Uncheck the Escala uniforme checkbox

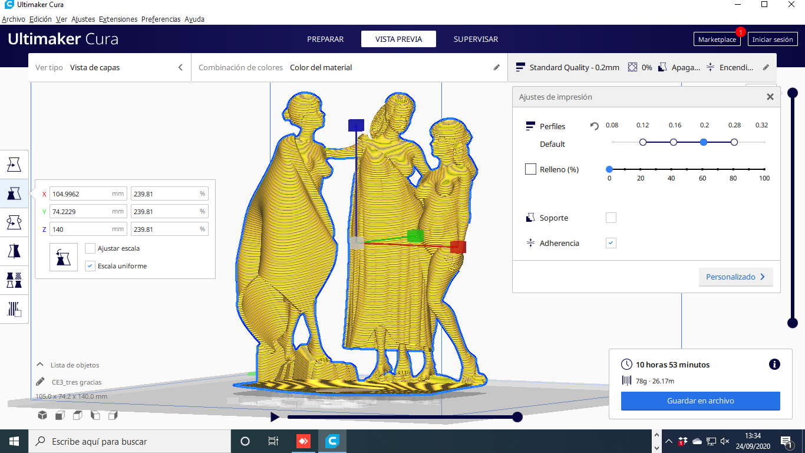point(90,266)
